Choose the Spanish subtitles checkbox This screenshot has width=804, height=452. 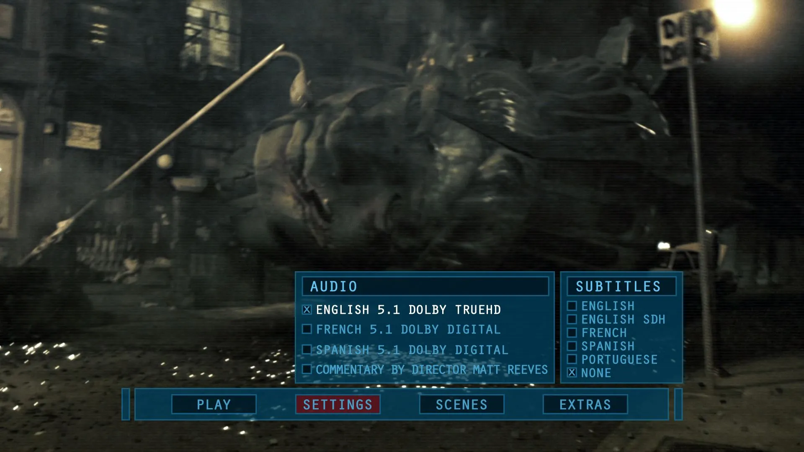click(x=572, y=346)
